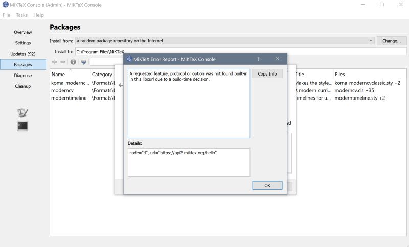Screen dimensions: 409x247
Task: Click 'A modern curri...' title cell
Action: point(314,90)
